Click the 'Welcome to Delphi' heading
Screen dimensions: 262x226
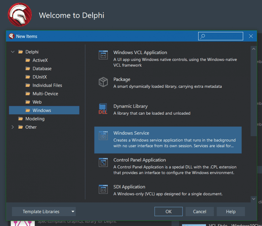[72, 15]
